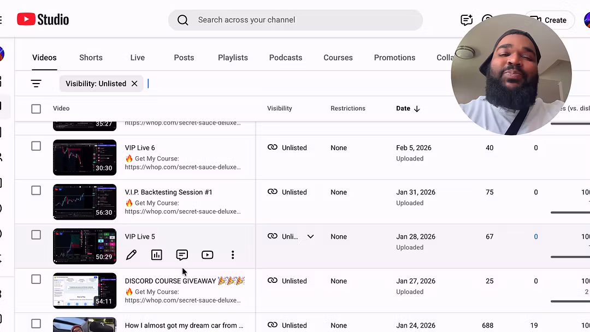Image resolution: width=590 pixels, height=332 pixels.
Task: Open comments icon for VIP Live 5
Action: (x=182, y=255)
